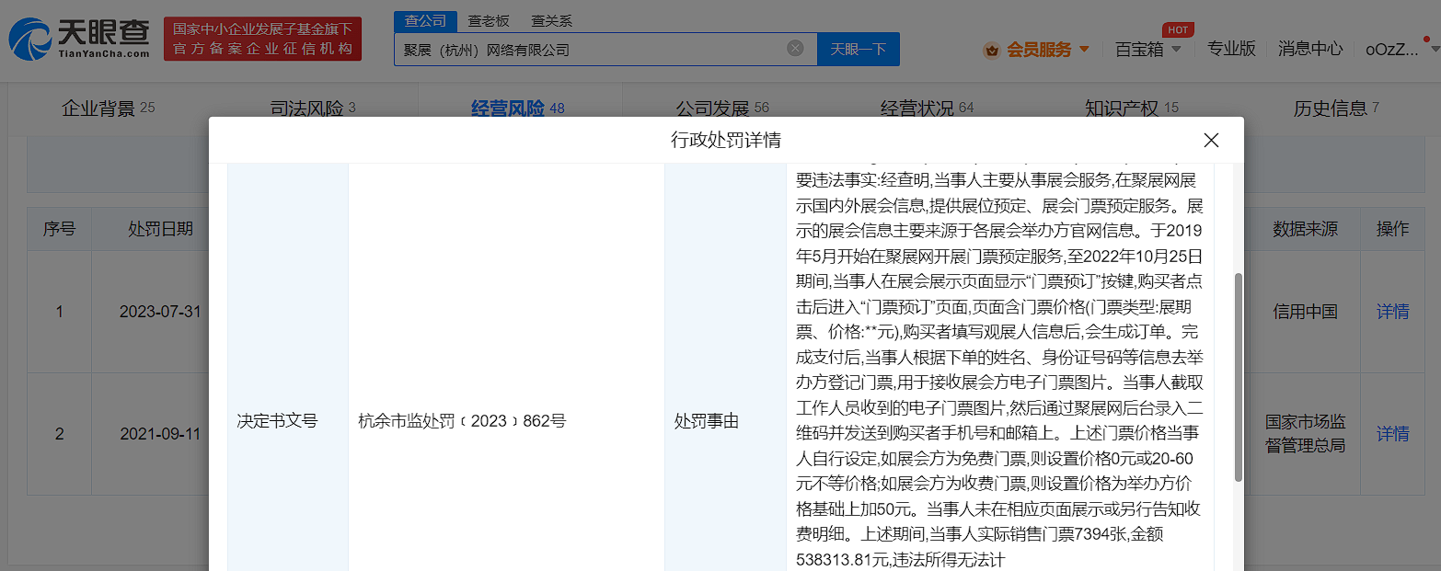Click the 操作 column header
The width and height of the screenshot is (1441, 571).
[1392, 229]
